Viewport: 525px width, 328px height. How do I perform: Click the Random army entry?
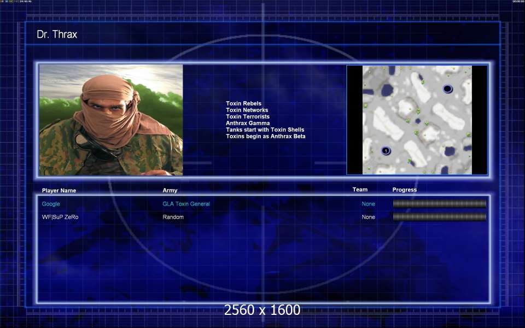click(x=173, y=217)
